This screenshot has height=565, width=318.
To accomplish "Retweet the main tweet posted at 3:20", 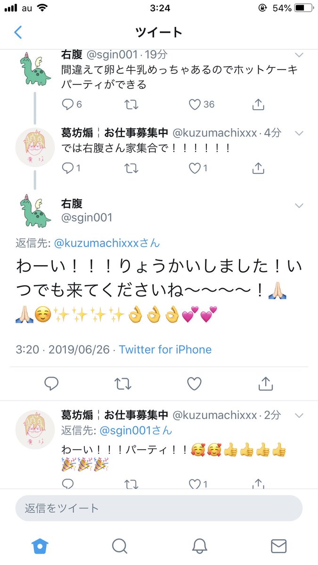I will [x=123, y=384].
